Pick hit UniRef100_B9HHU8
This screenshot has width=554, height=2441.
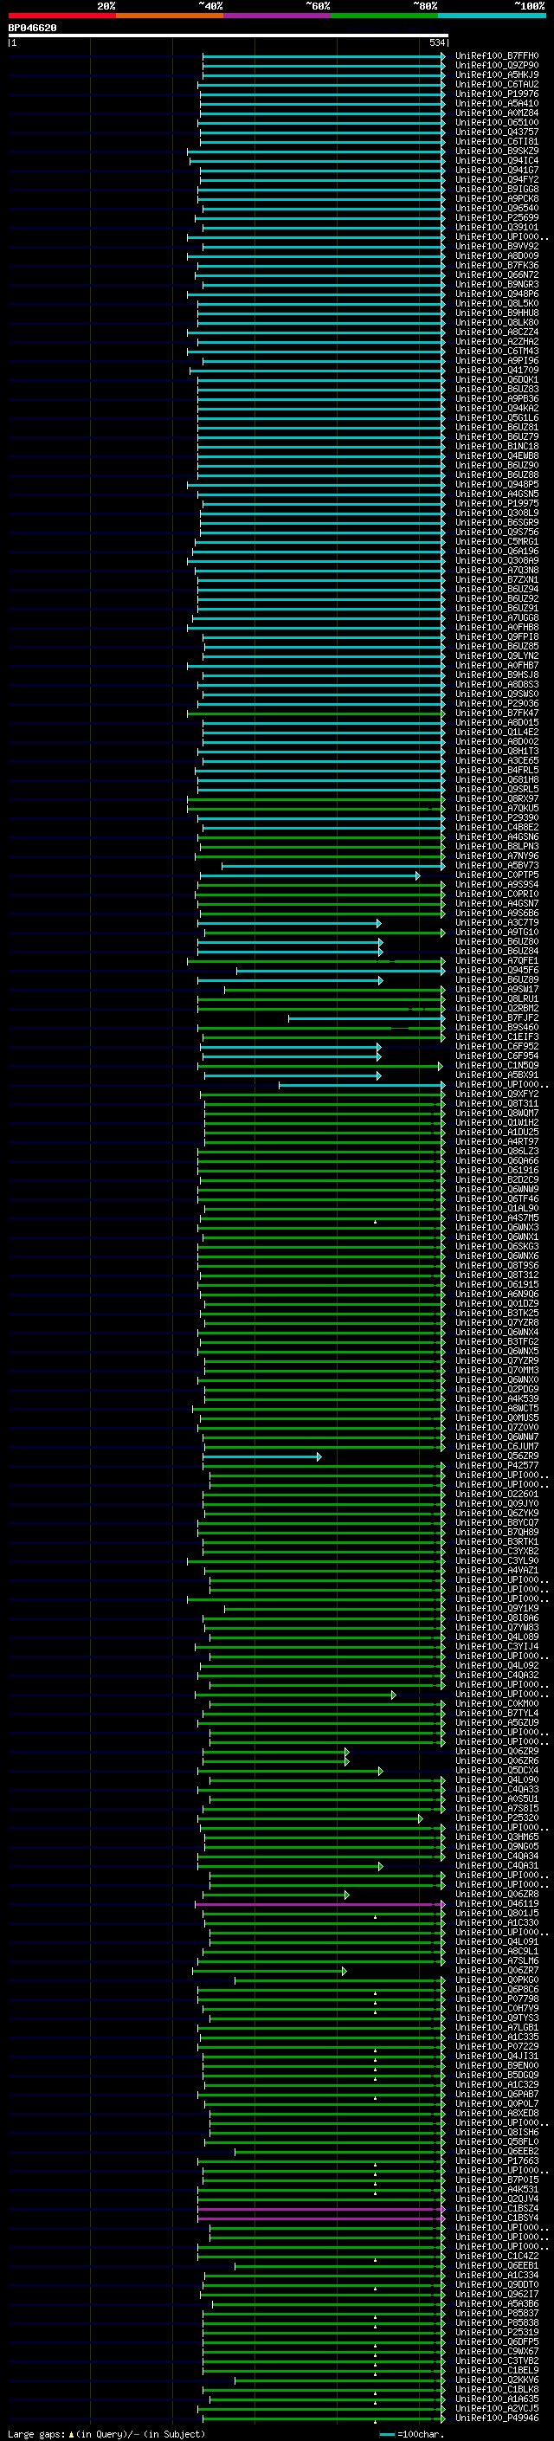[497, 313]
